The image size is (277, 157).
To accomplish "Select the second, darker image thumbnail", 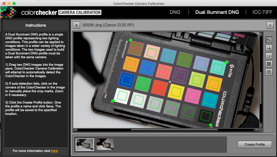I will (105, 144).
